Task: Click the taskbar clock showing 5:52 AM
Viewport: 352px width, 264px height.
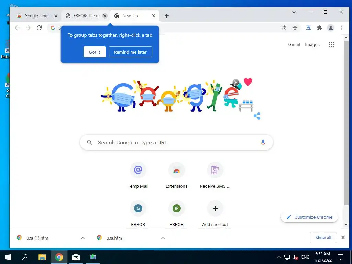Action: (x=322, y=257)
